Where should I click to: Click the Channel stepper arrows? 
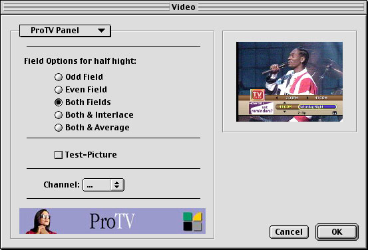coord(117,185)
